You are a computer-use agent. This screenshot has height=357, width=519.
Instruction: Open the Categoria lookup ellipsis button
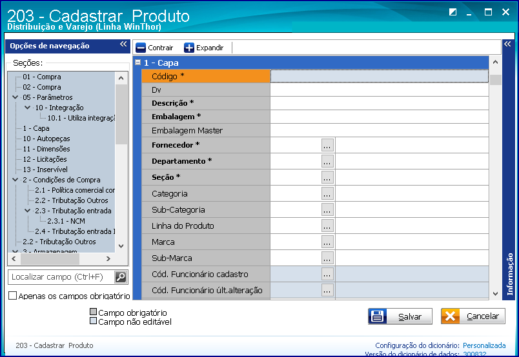coord(327,194)
